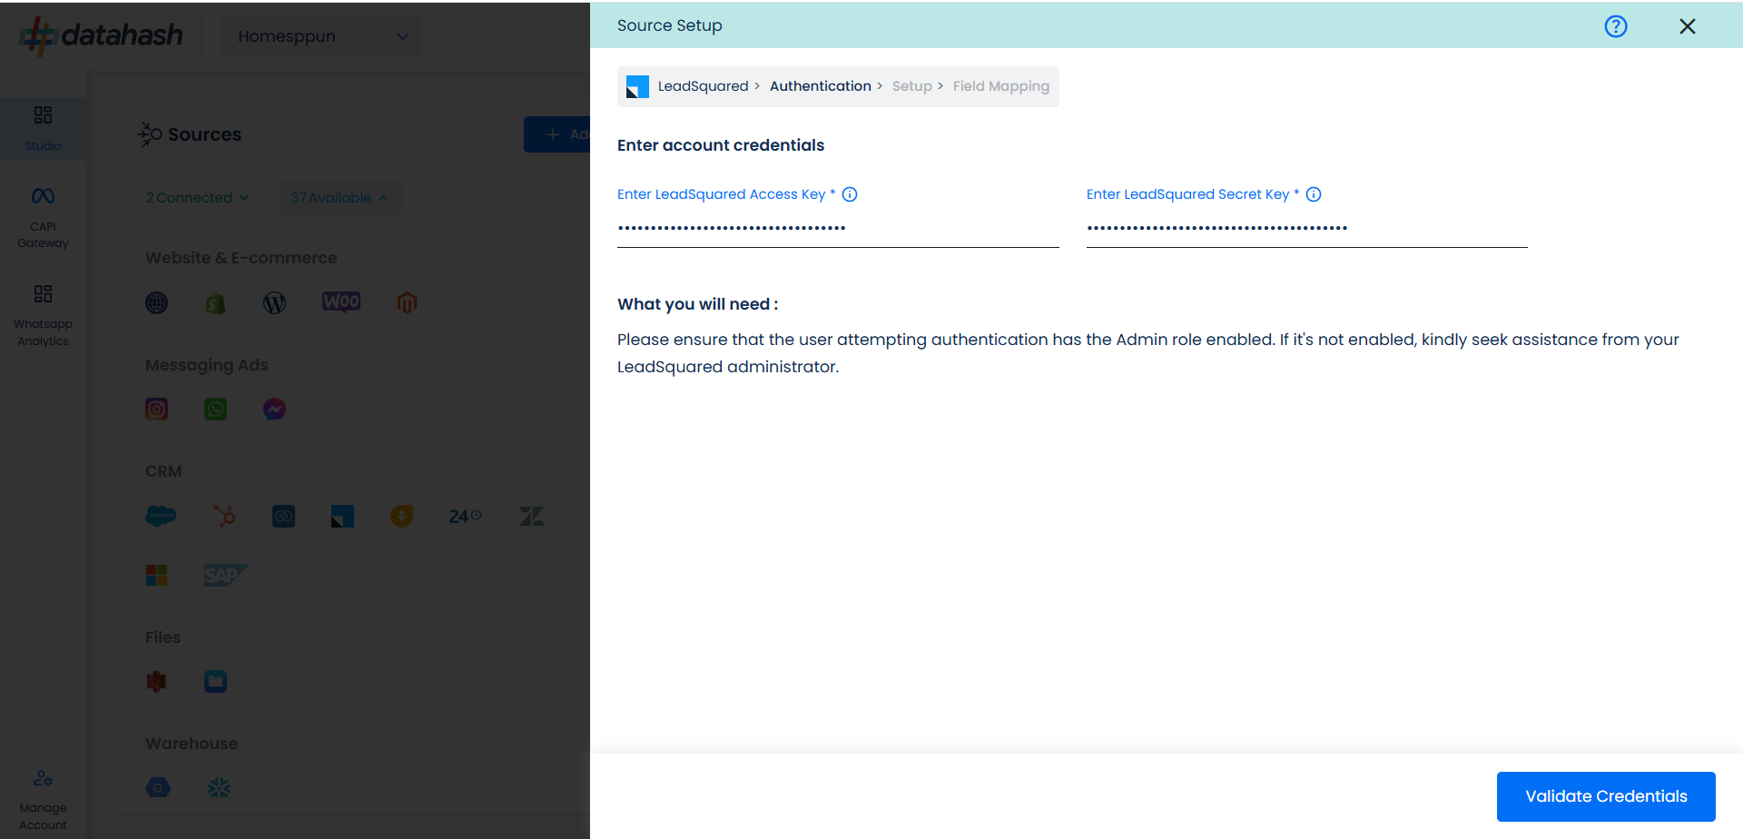Select the Bitrix24 CRM icon
The image size is (1743, 839).
click(465, 516)
